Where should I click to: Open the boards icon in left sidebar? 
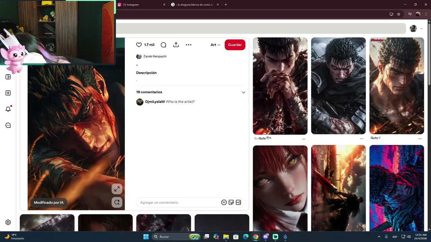8,77
